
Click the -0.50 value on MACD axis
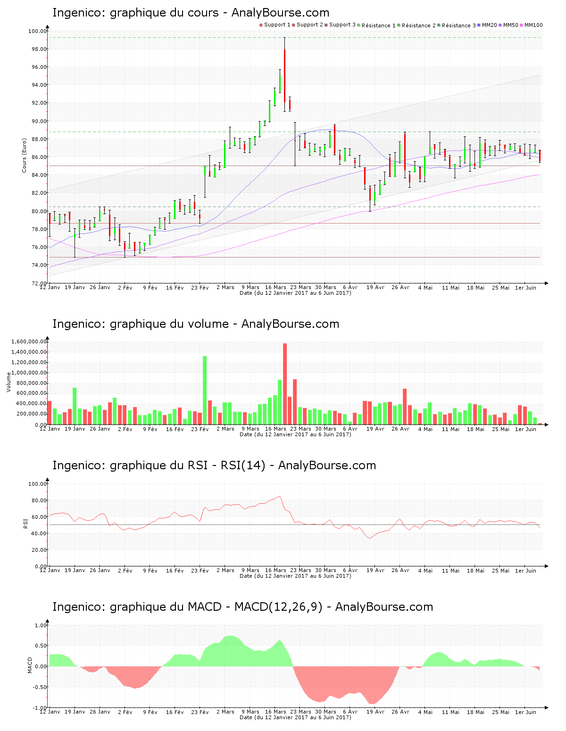pyautogui.click(x=39, y=687)
